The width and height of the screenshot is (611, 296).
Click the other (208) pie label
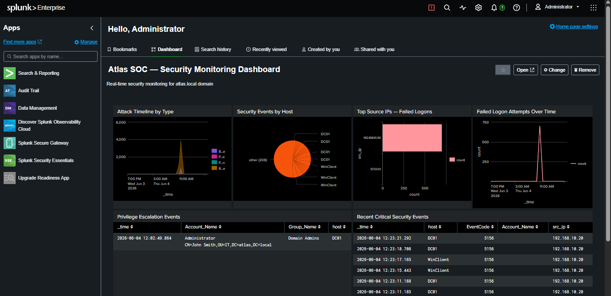click(x=258, y=160)
